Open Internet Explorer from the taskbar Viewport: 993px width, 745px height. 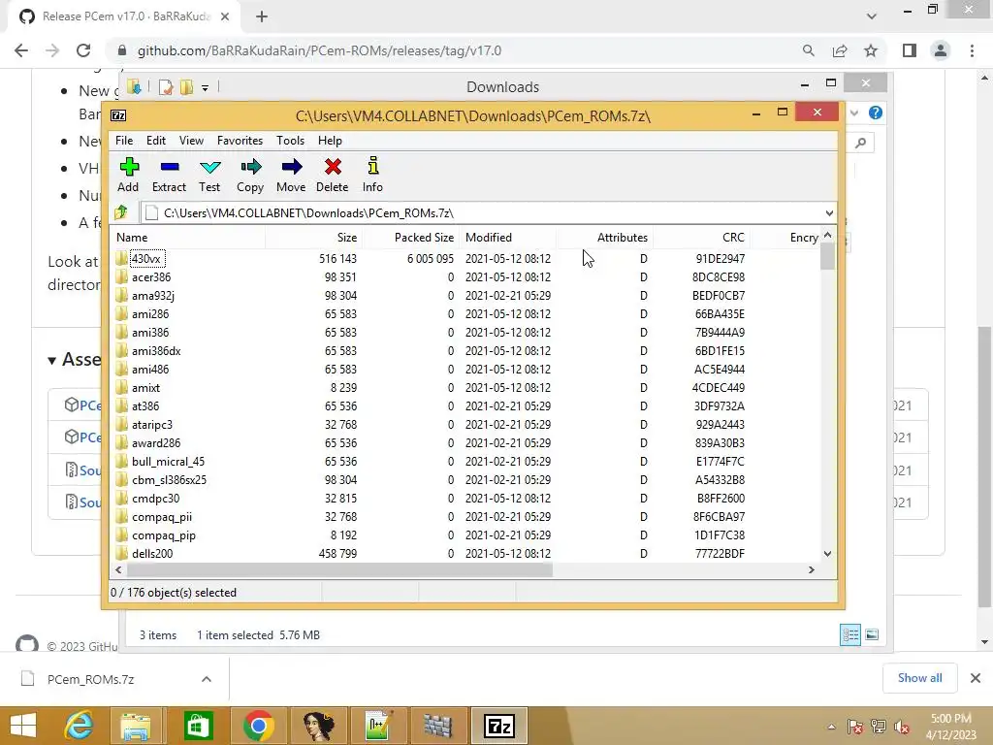point(79,726)
